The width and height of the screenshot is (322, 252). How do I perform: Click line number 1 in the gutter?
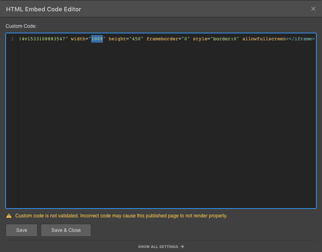click(12, 39)
